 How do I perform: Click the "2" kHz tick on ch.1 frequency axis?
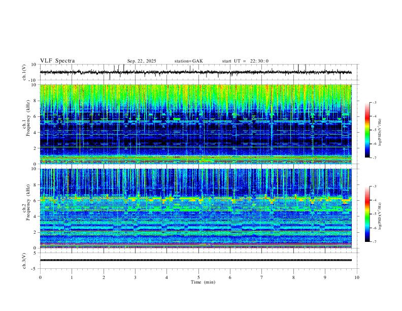click(36, 148)
